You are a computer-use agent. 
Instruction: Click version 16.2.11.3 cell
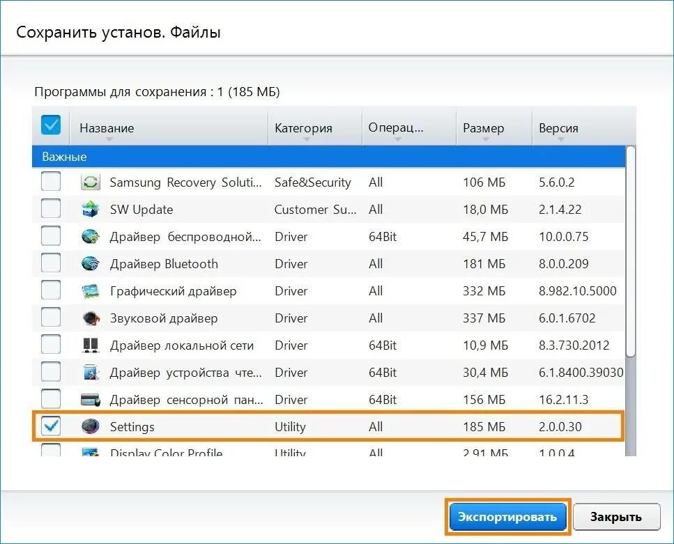(564, 400)
